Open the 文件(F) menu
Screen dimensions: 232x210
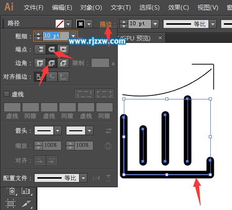[x=33, y=8]
